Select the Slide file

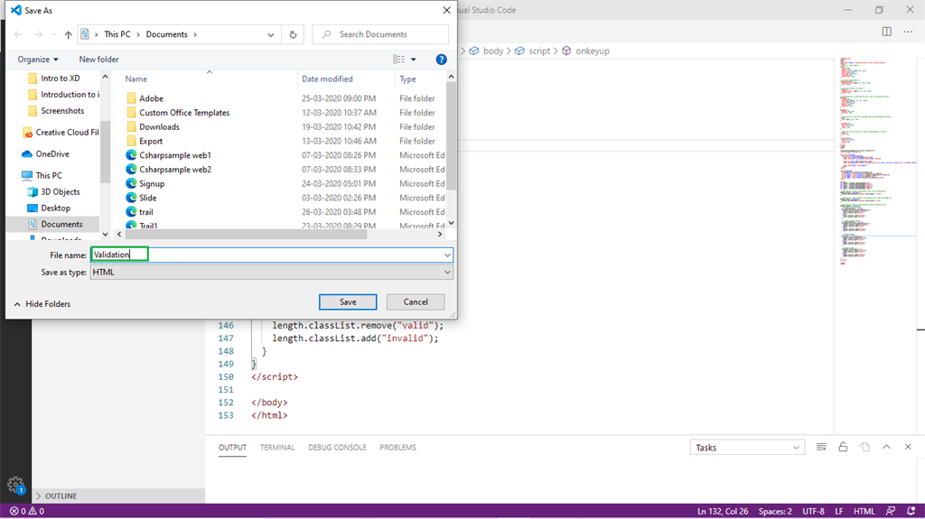pyautogui.click(x=147, y=198)
